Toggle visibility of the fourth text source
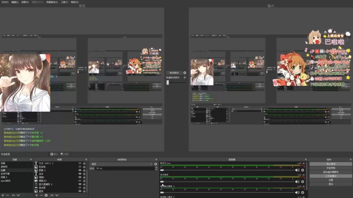 pyautogui.click(x=80, y=174)
